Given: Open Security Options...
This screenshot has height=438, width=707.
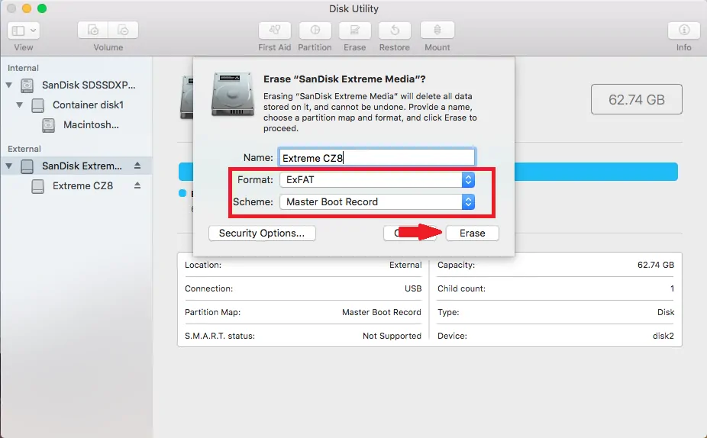Looking at the screenshot, I should point(262,233).
